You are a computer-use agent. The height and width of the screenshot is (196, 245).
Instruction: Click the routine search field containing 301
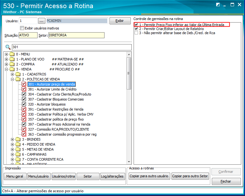point(72,47)
